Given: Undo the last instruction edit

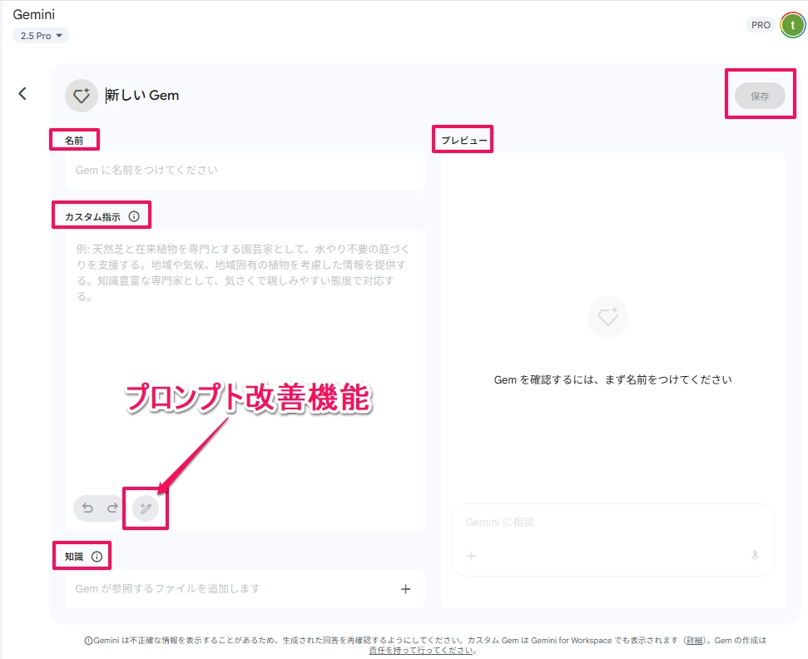Looking at the screenshot, I should tap(87, 508).
